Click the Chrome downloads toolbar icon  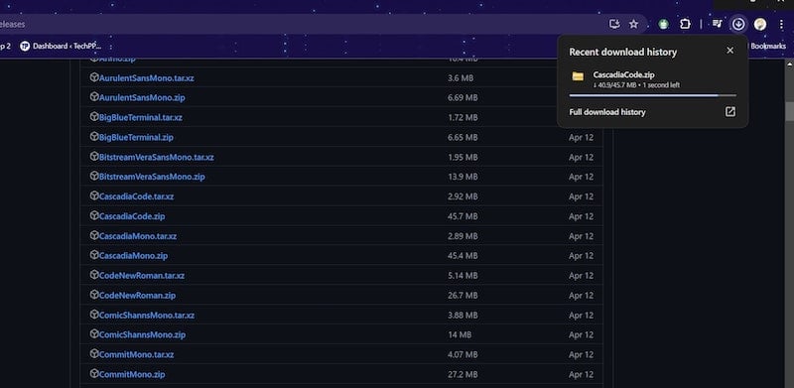[738, 24]
